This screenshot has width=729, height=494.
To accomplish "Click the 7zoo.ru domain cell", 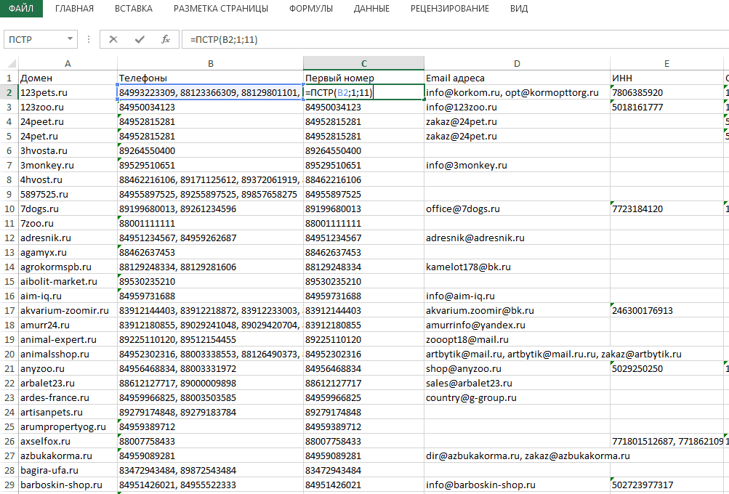I will [68, 223].
